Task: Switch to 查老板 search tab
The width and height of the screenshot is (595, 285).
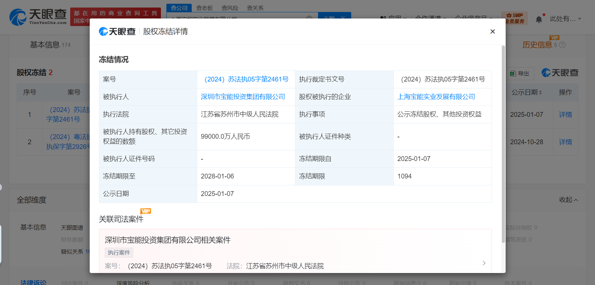Action: click(x=204, y=8)
